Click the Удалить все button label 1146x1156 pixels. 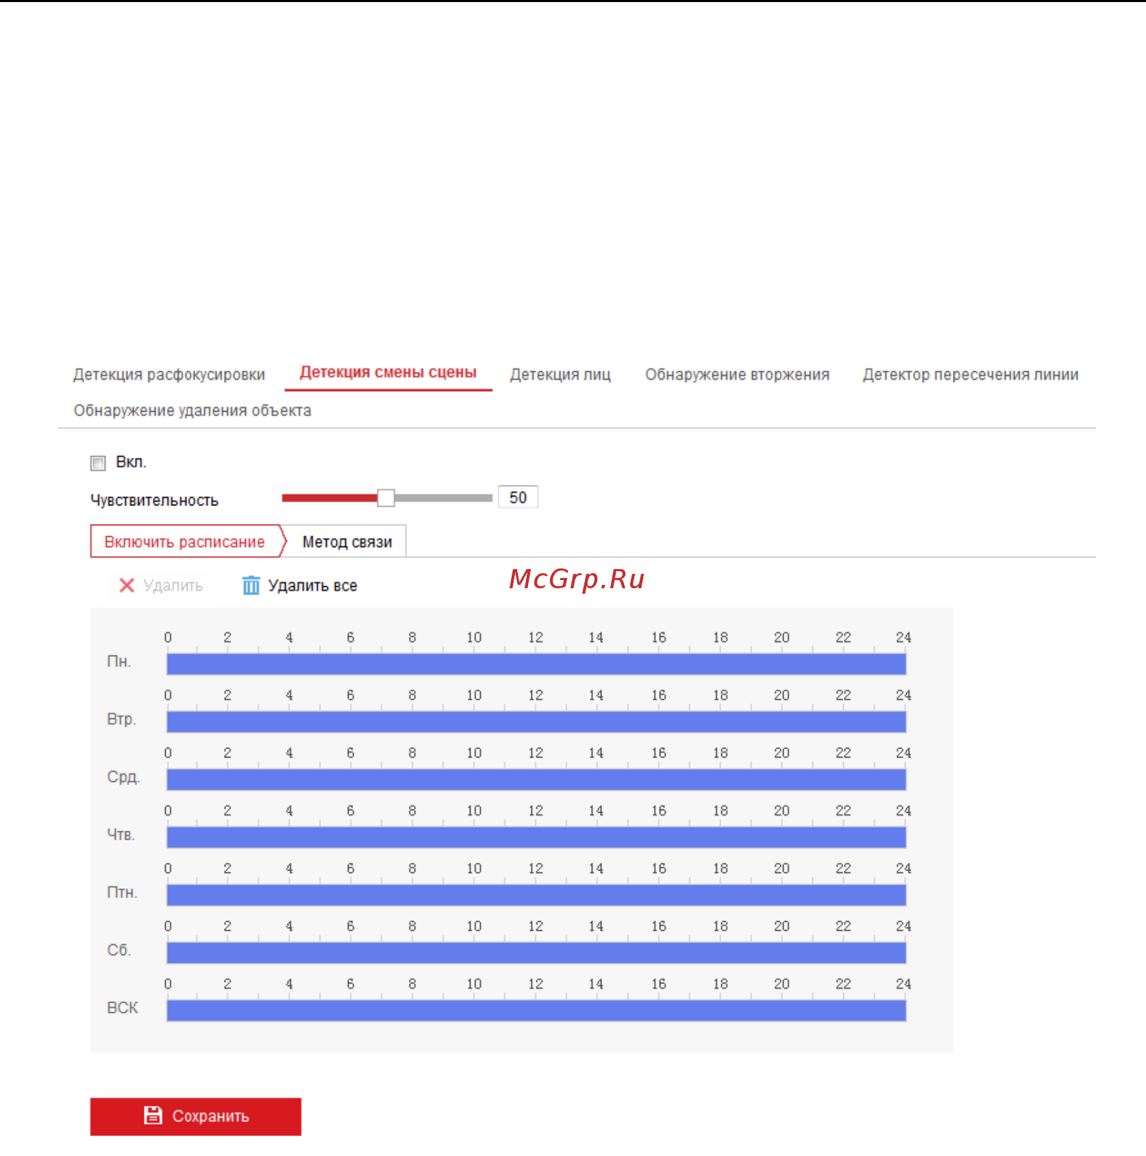tap(312, 586)
